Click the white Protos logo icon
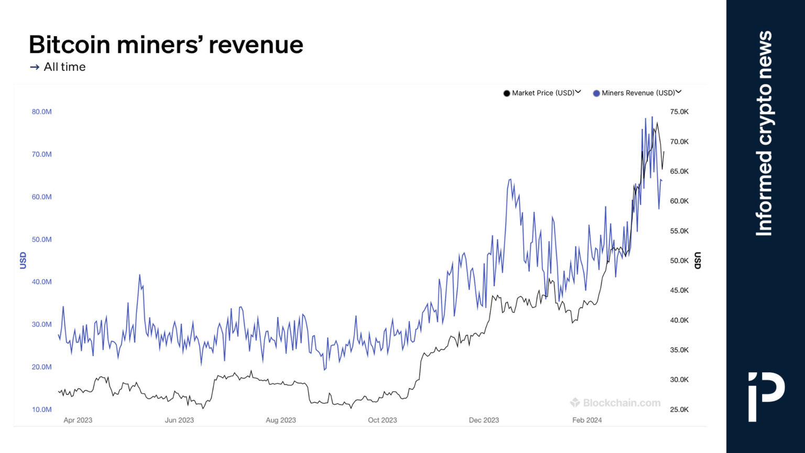 (x=766, y=396)
